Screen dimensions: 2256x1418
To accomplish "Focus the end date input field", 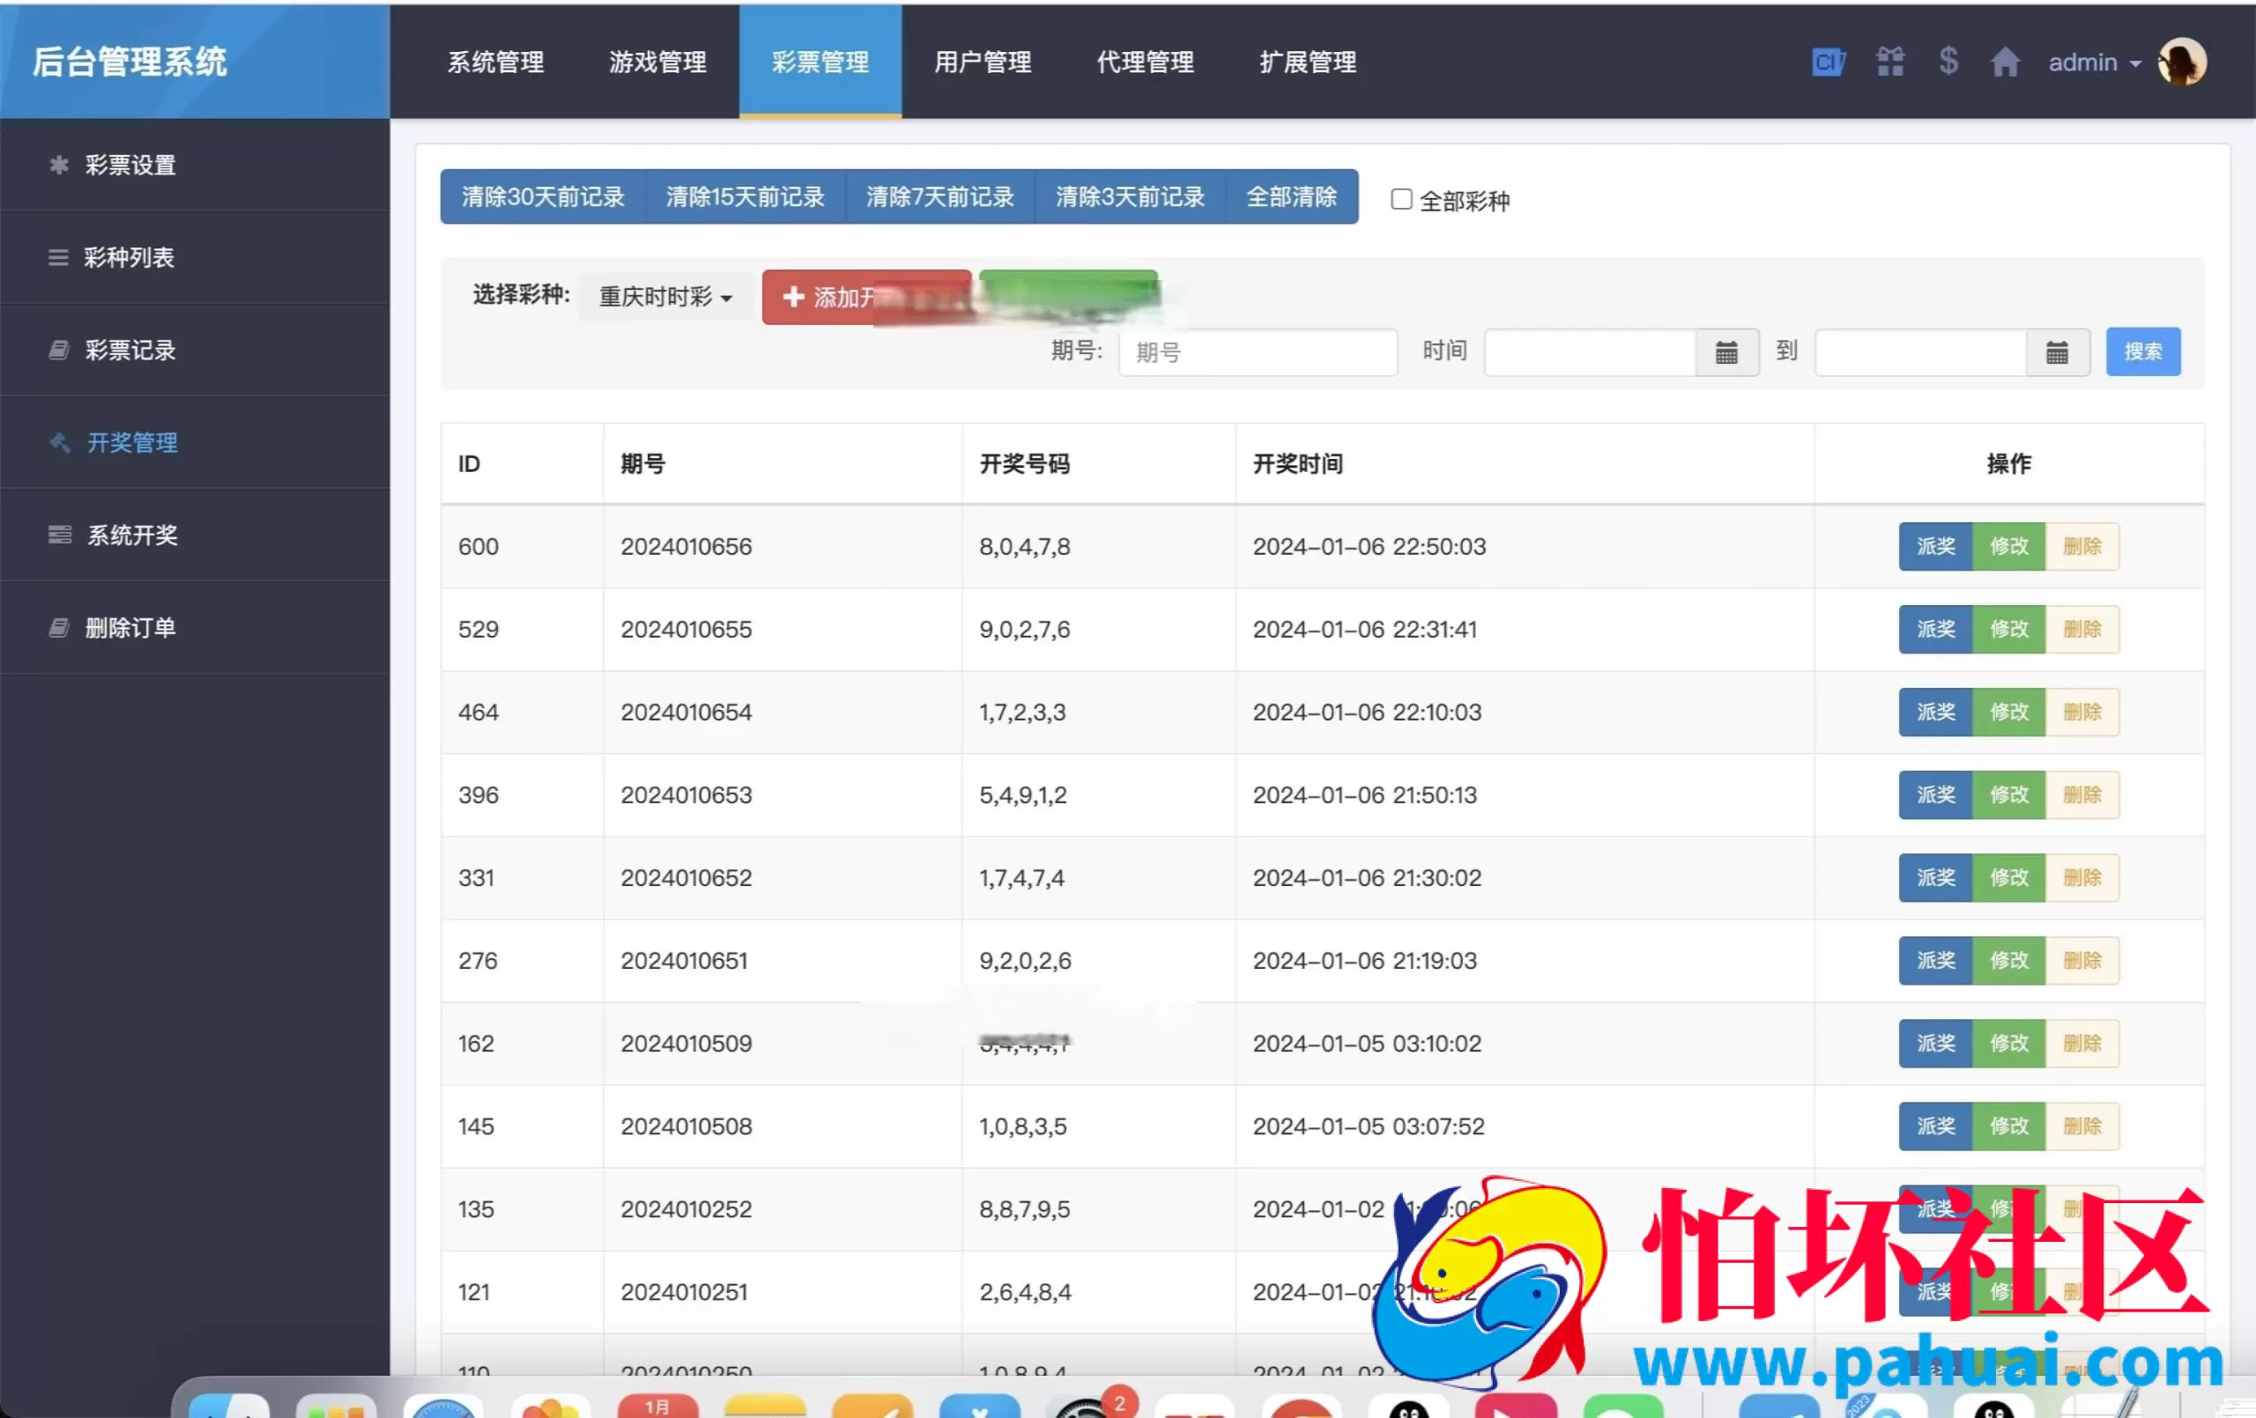I will coord(1920,352).
